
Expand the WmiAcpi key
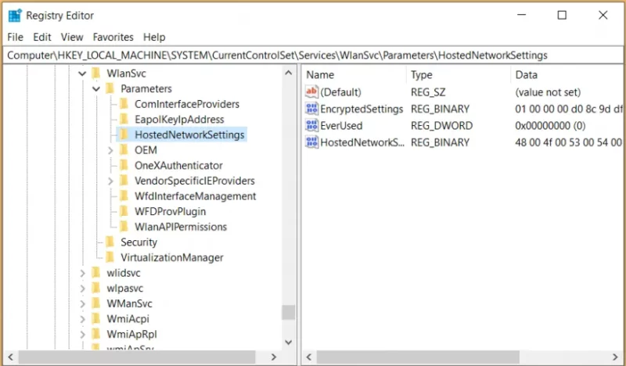coord(82,319)
